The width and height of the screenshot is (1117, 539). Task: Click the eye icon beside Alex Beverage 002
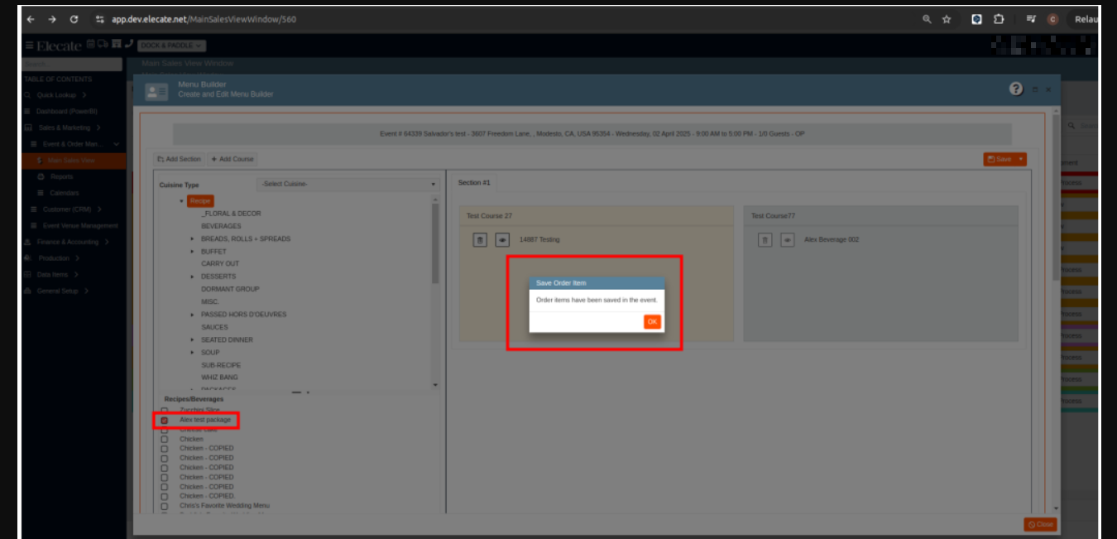(788, 240)
